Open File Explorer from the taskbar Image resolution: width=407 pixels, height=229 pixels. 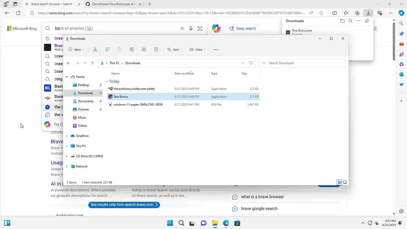pyautogui.click(x=215, y=223)
